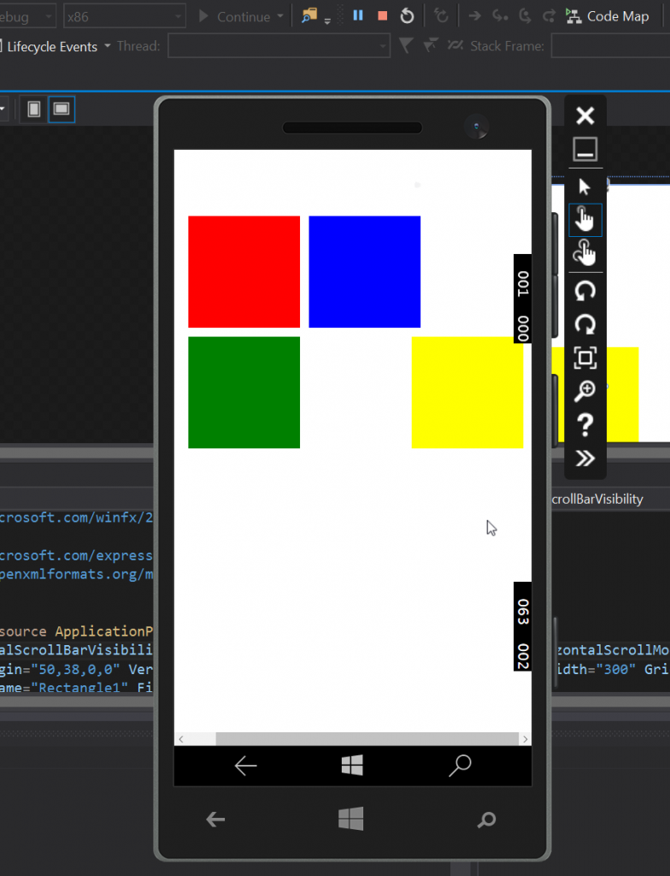
Task: Click the horizontal scrollbar thumb
Action: pos(367,738)
